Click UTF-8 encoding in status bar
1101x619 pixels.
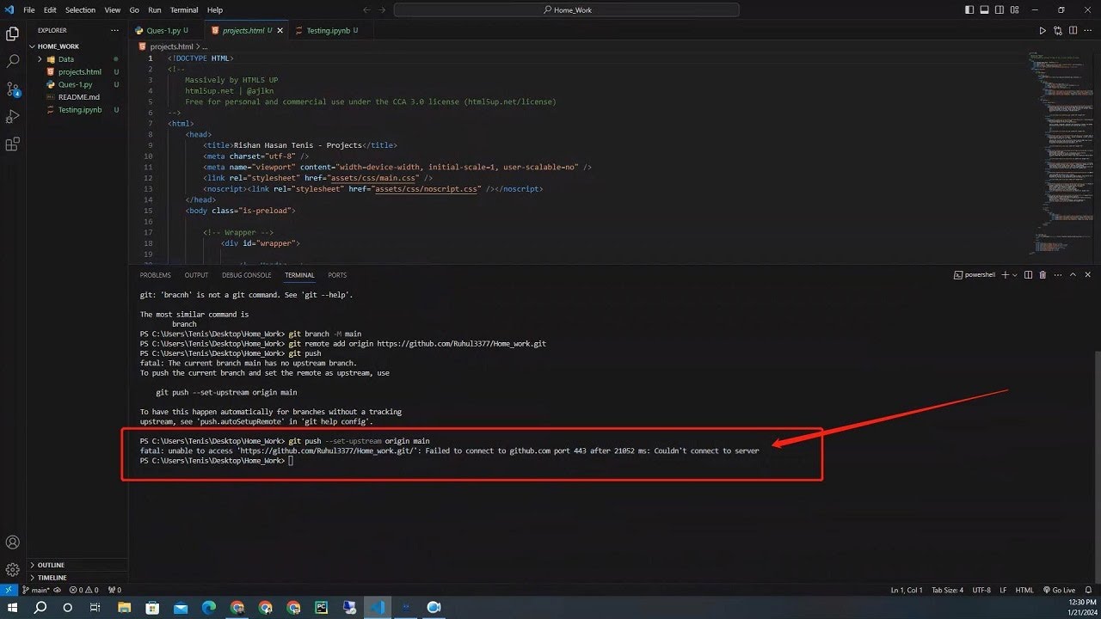coord(981,590)
